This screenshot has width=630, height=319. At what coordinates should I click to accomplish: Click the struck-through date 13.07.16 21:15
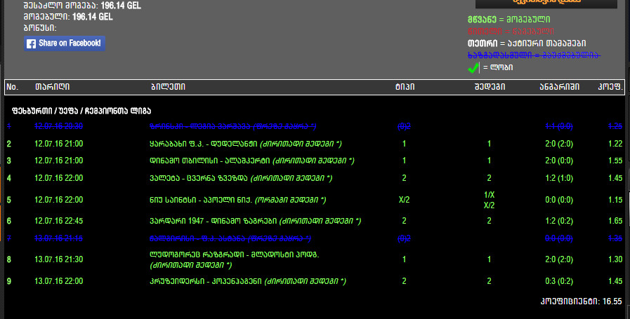pyautogui.click(x=59, y=238)
